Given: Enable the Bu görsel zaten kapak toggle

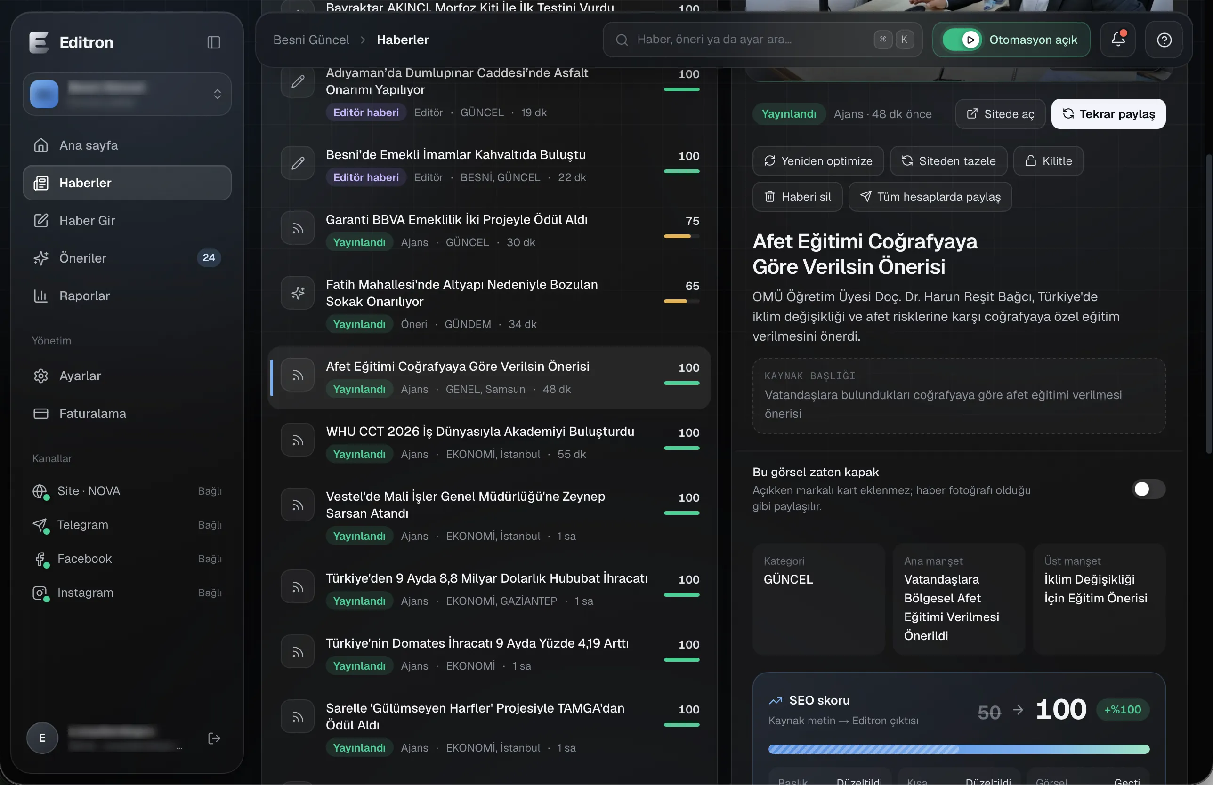Looking at the screenshot, I should pos(1148,489).
